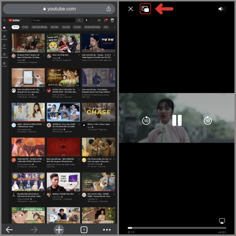The image size is (236, 236).
Task: Open the tab switcher showing 1 tab
Action: (84, 230)
